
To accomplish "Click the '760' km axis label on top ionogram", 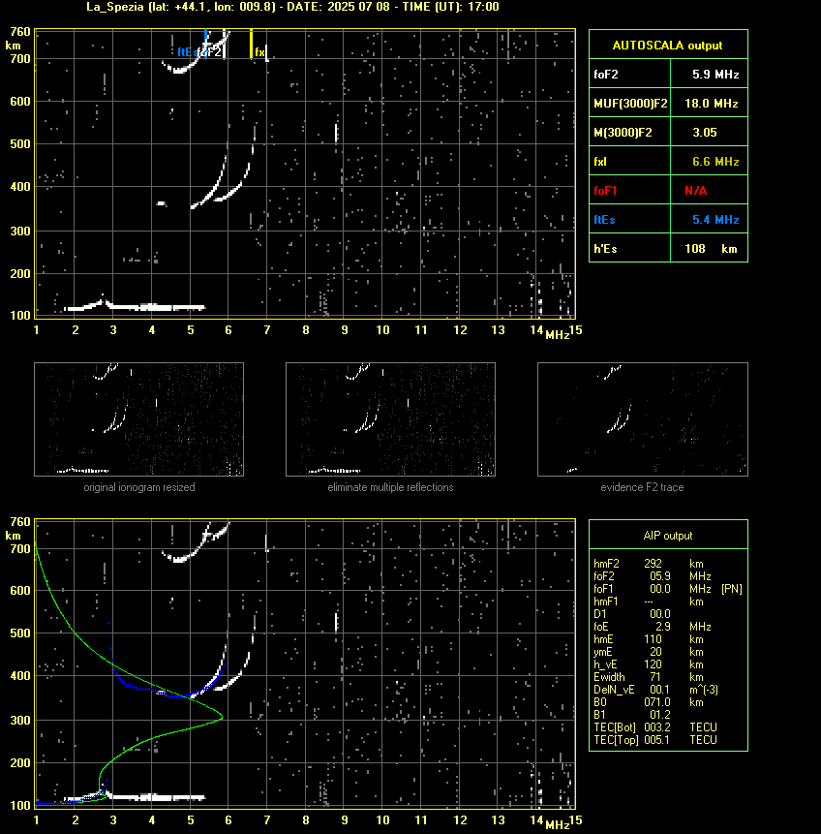I will pyautogui.click(x=20, y=32).
